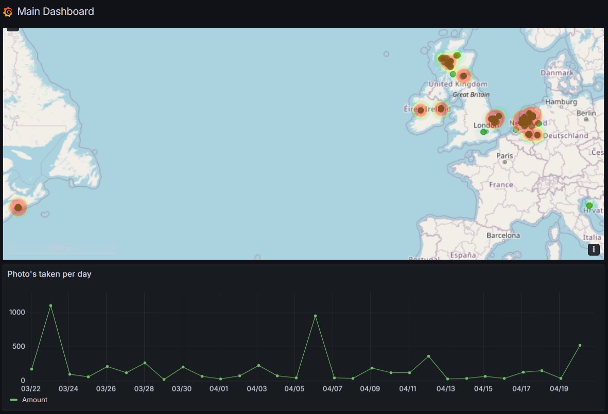
Task: Click the France label on the map
Action: (501, 185)
